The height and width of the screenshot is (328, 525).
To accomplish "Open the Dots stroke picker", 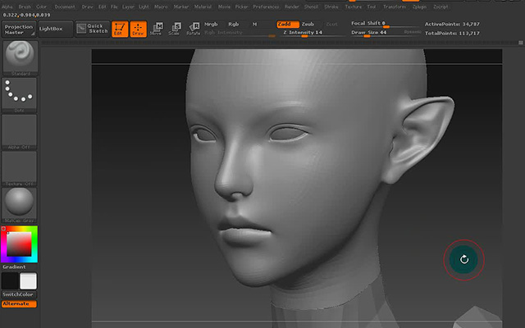I will [x=19, y=95].
